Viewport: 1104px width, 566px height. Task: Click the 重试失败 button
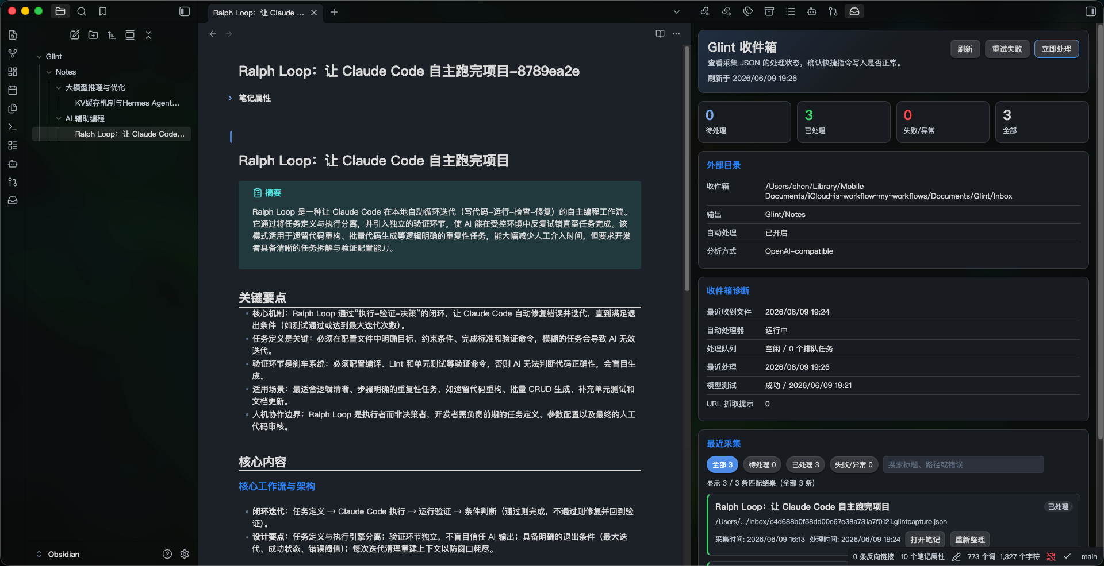pos(1007,49)
